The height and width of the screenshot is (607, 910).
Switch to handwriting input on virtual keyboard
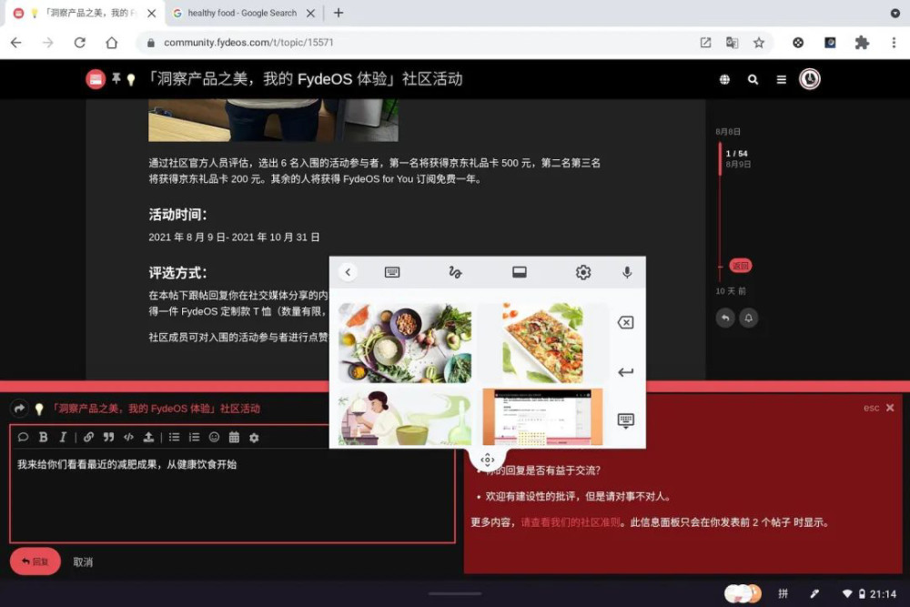455,272
